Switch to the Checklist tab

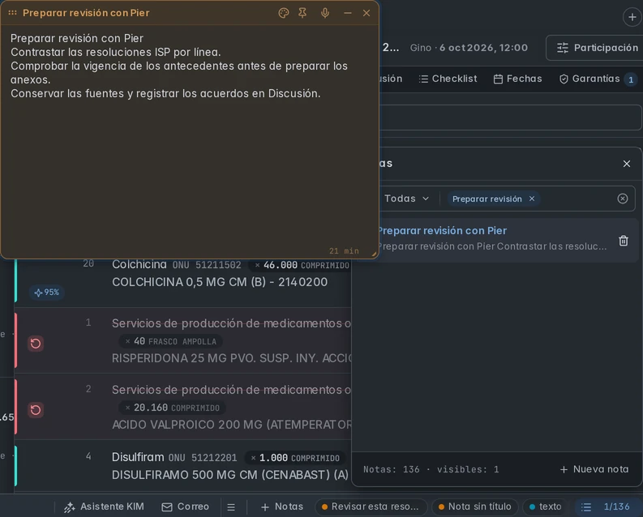click(448, 79)
